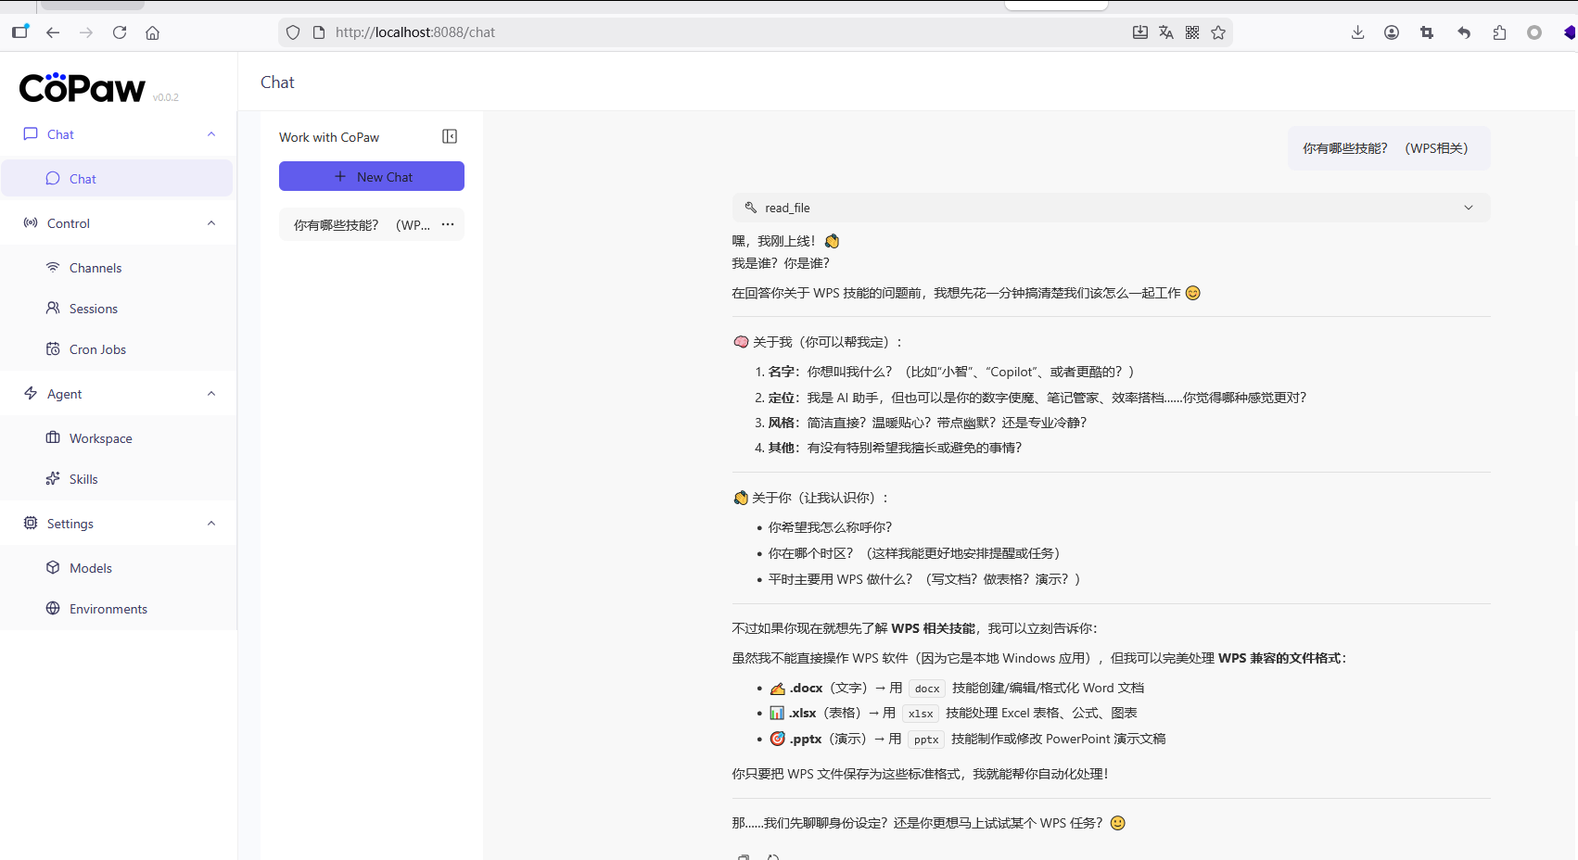
Task: Open options menu for the WPS conversation
Action: (448, 224)
